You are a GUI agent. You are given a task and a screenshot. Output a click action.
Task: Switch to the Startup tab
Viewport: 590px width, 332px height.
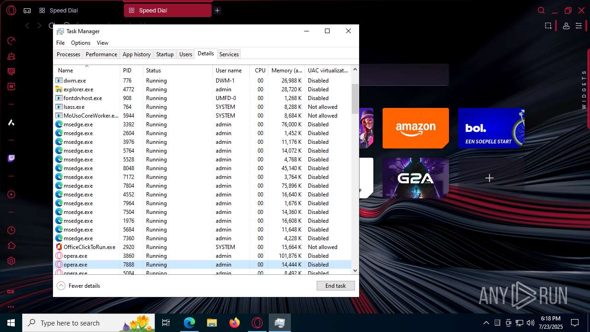[165, 54]
